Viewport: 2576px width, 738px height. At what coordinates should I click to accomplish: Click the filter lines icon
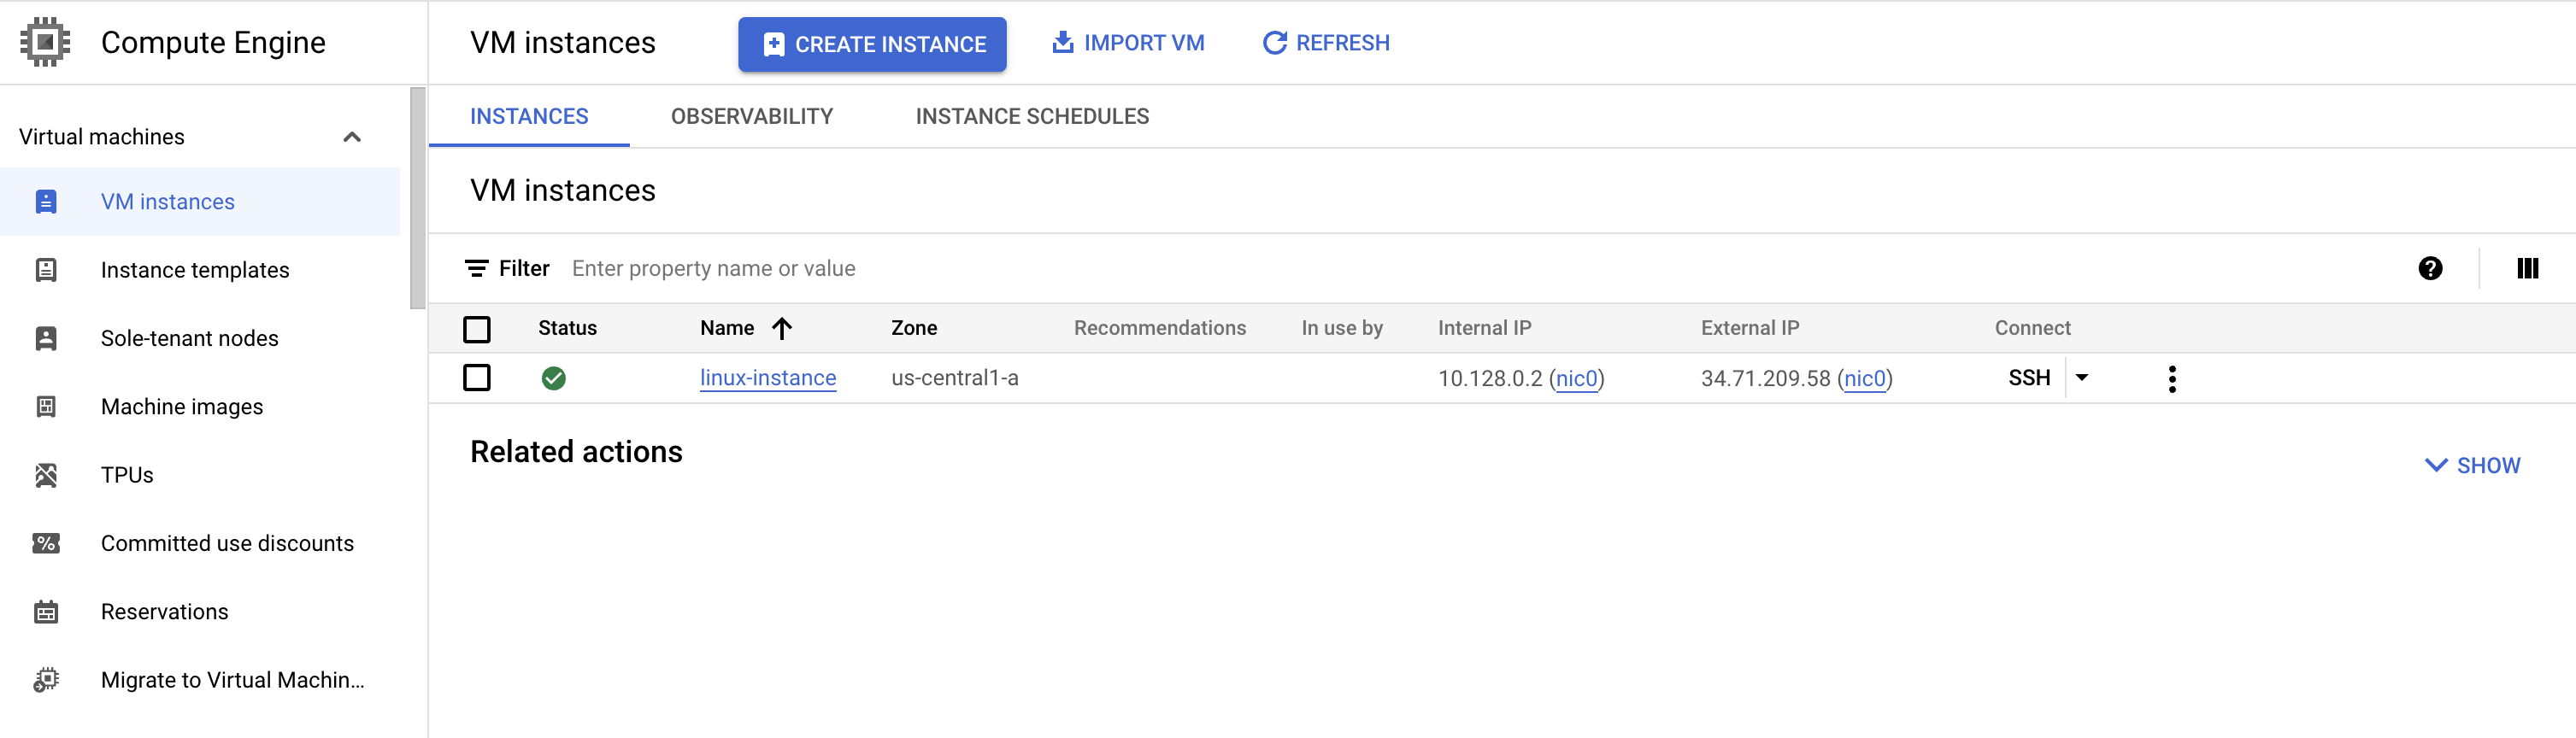tap(476, 268)
